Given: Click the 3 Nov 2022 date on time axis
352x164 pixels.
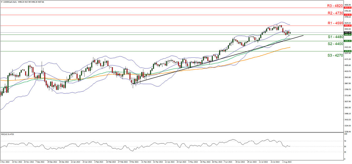Looking at the screenshot, I should point(5,162).
